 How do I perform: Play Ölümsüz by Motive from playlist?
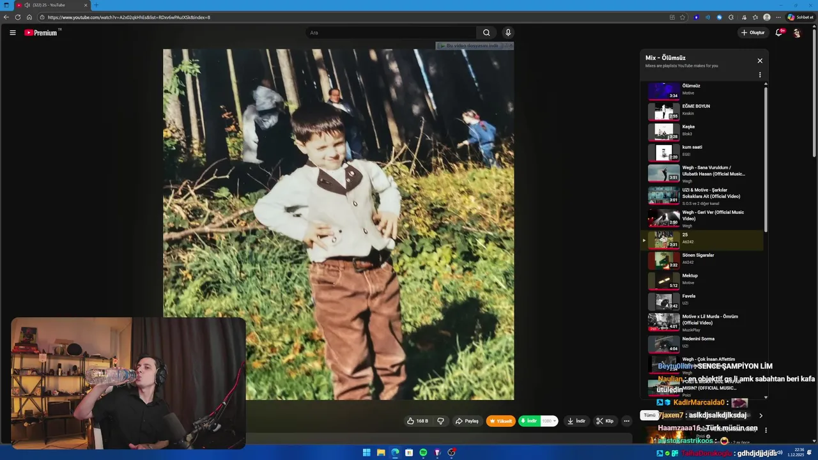pos(703,91)
